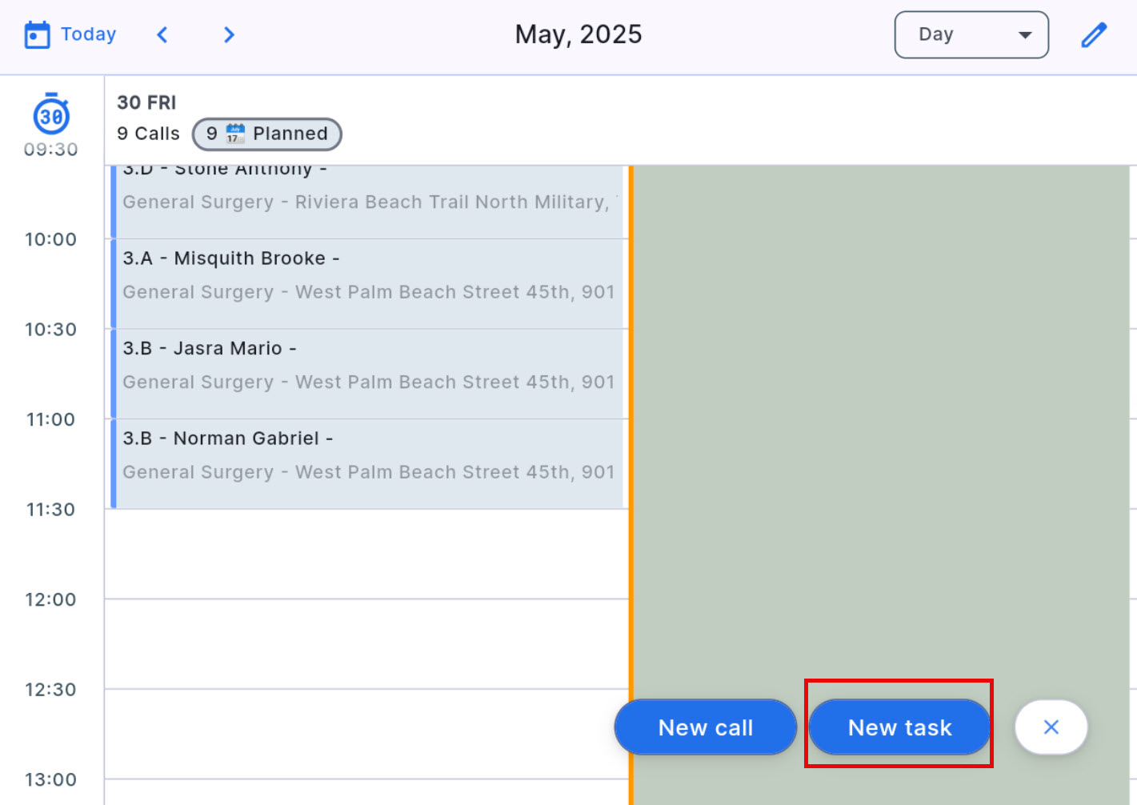1137x805 pixels.
Task: Click the dropdown arrow in the Day selector
Action: click(1024, 35)
